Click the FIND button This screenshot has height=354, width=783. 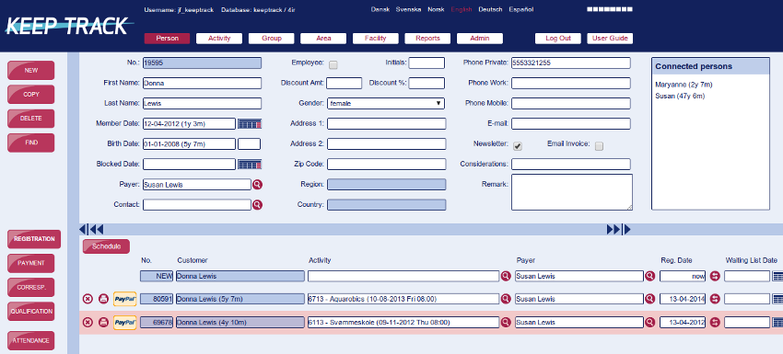(x=31, y=143)
